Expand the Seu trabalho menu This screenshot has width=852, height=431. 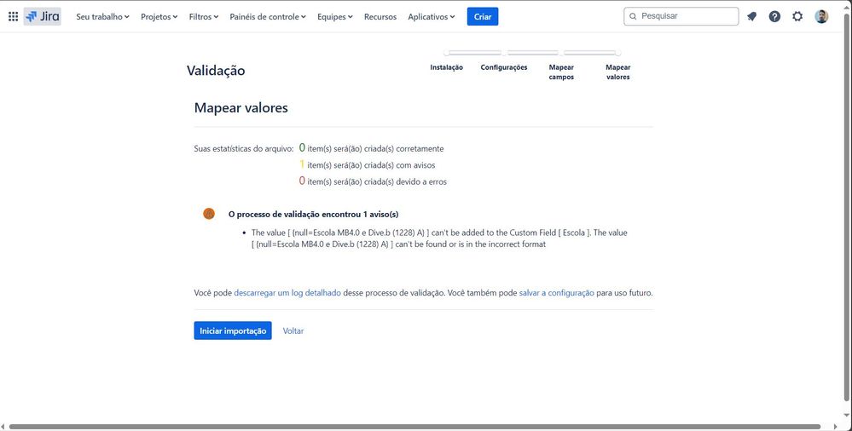click(x=102, y=17)
